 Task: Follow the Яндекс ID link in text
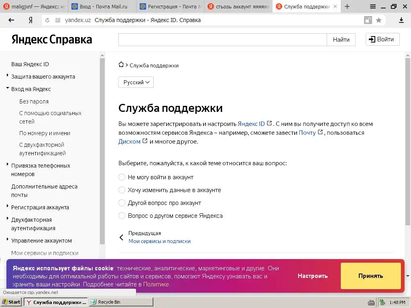point(251,124)
